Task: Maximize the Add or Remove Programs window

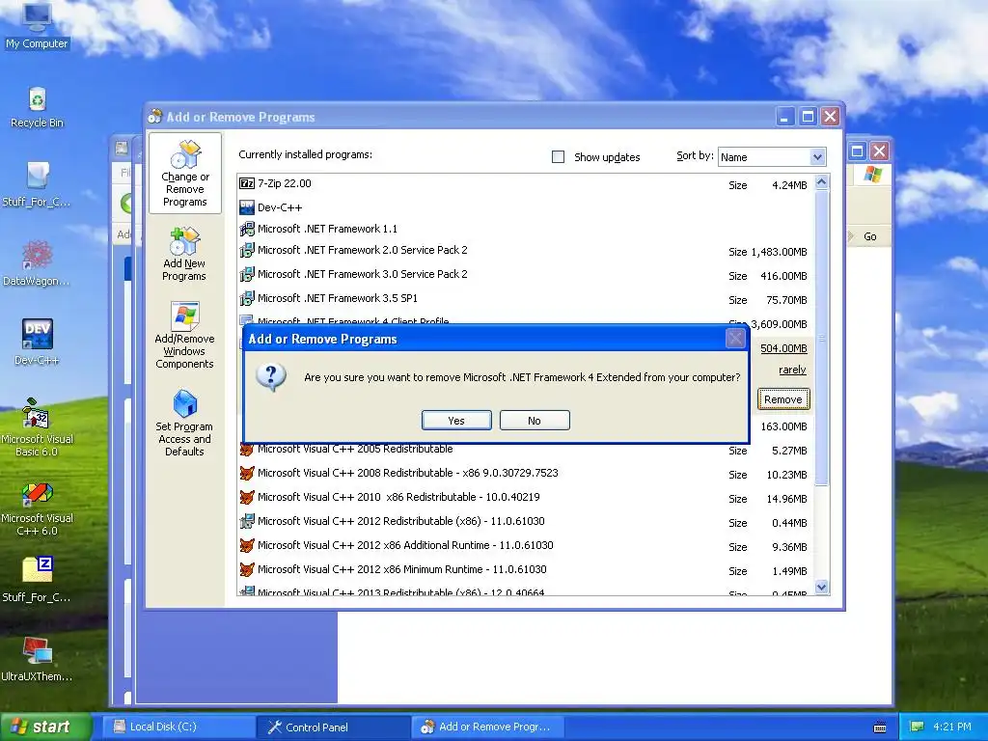Action: [x=808, y=117]
